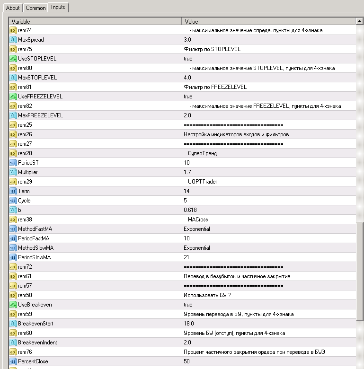Select the rem76 row variable name
The height and width of the screenshot is (369, 364).
(x=25, y=352)
